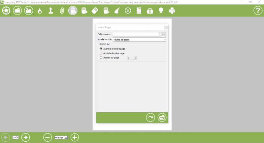Select the rotate pages tool
Image resolution: width=264 pixels, height=143 pixels.
[x=95, y=11]
